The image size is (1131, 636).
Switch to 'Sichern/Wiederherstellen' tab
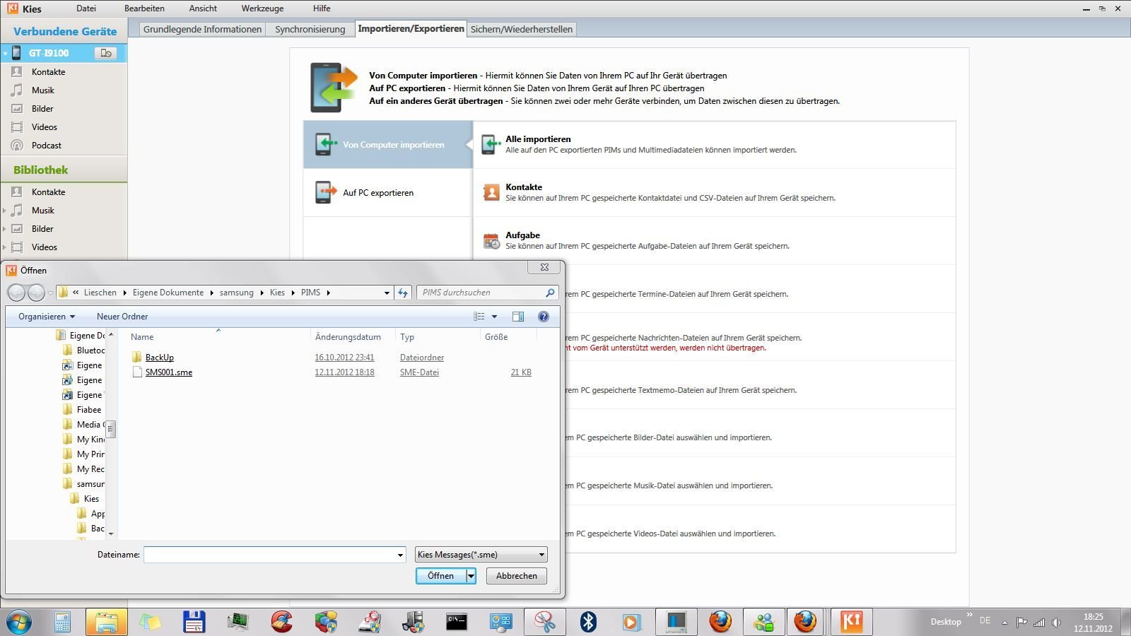tap(522, 29)
